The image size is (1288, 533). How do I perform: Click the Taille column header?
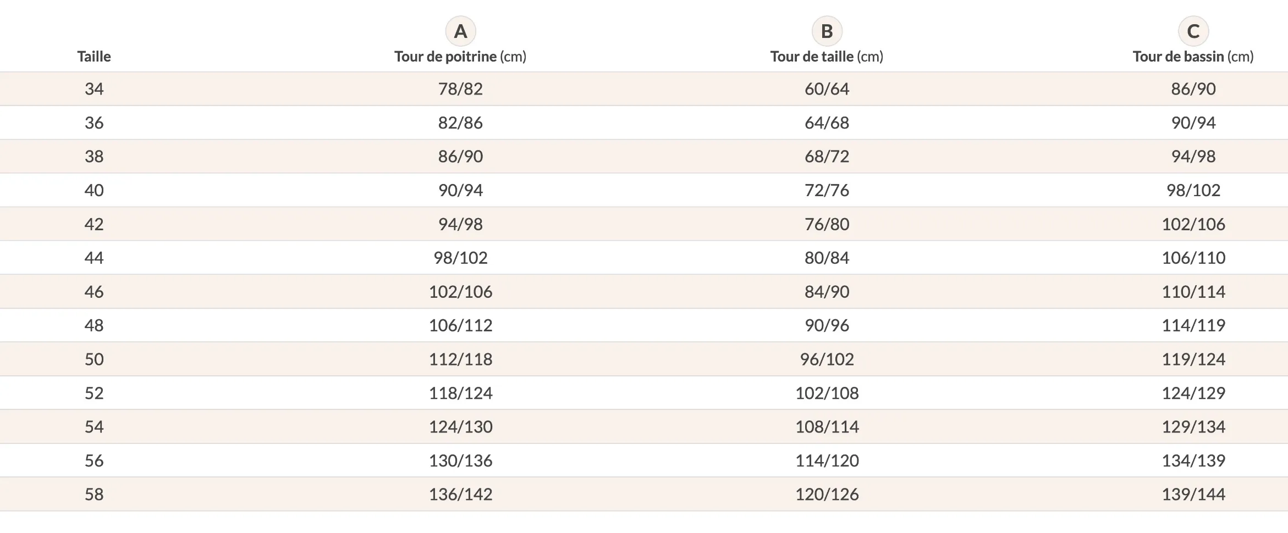(x=94, y=57)
